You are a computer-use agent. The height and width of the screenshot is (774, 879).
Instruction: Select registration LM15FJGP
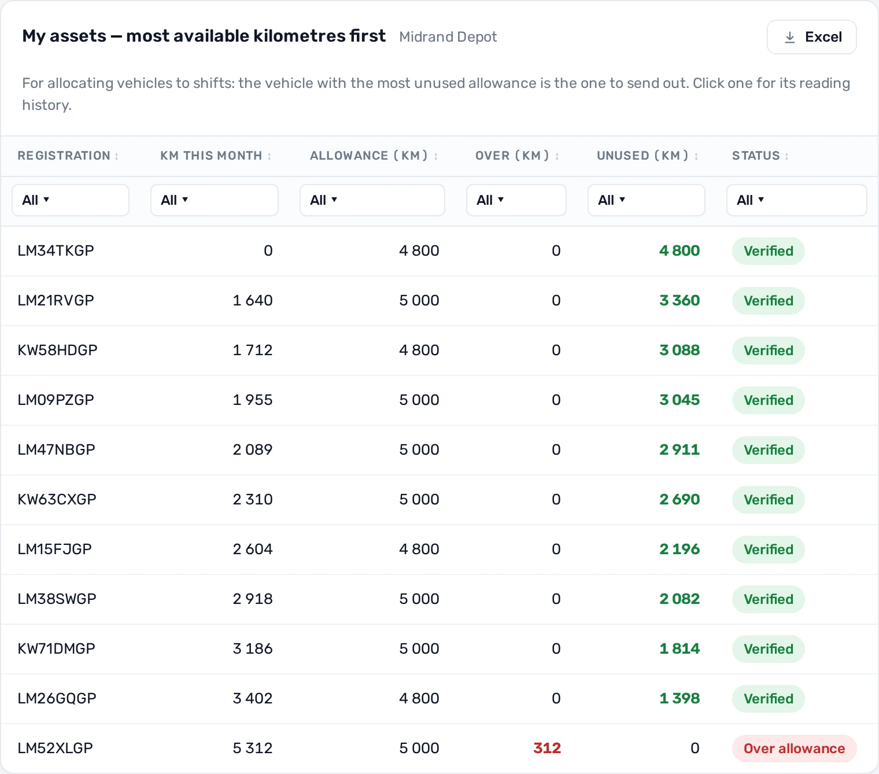tap(54, 549)
